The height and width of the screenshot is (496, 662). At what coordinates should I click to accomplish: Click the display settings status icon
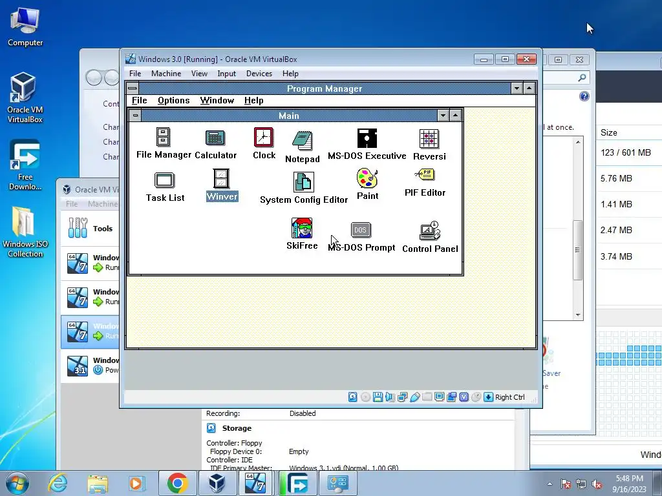click(439, 397)
